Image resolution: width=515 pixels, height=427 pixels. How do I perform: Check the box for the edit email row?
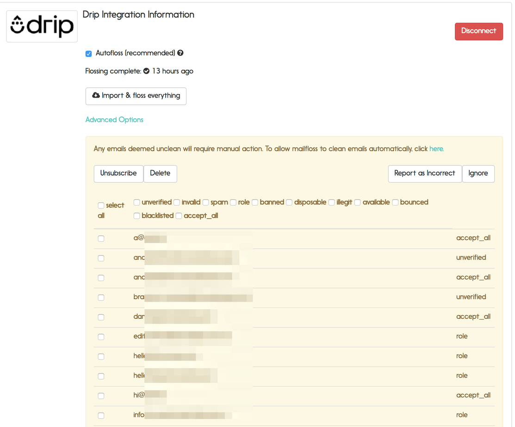[x=101, y=337]
